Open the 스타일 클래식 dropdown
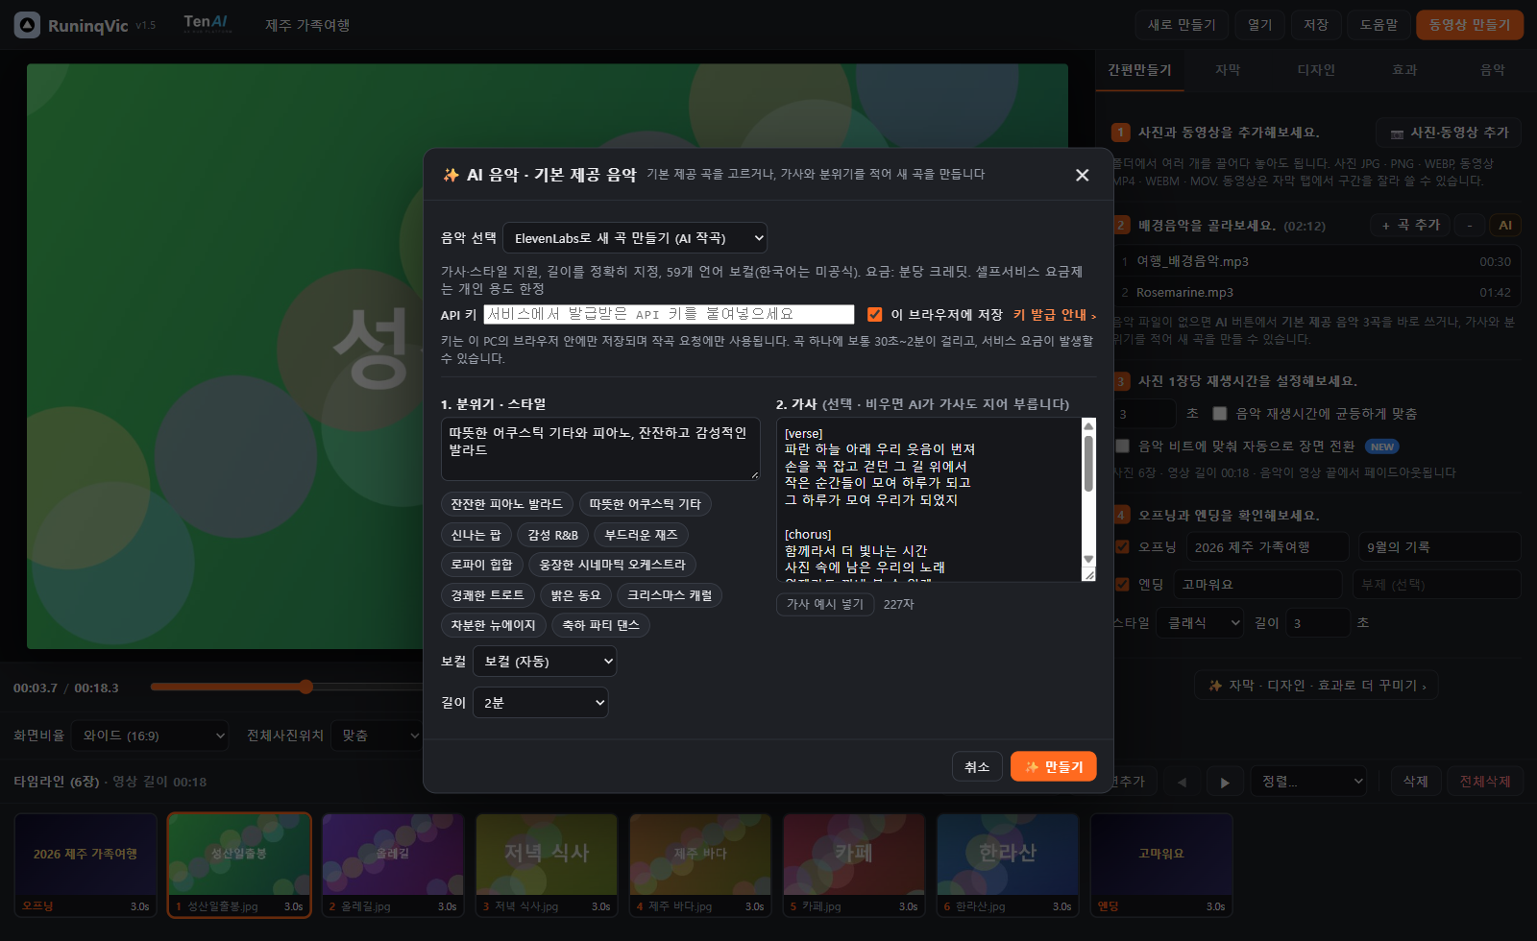The width and height of the screenshot is (1537, 941). [x=1200, y=623]
